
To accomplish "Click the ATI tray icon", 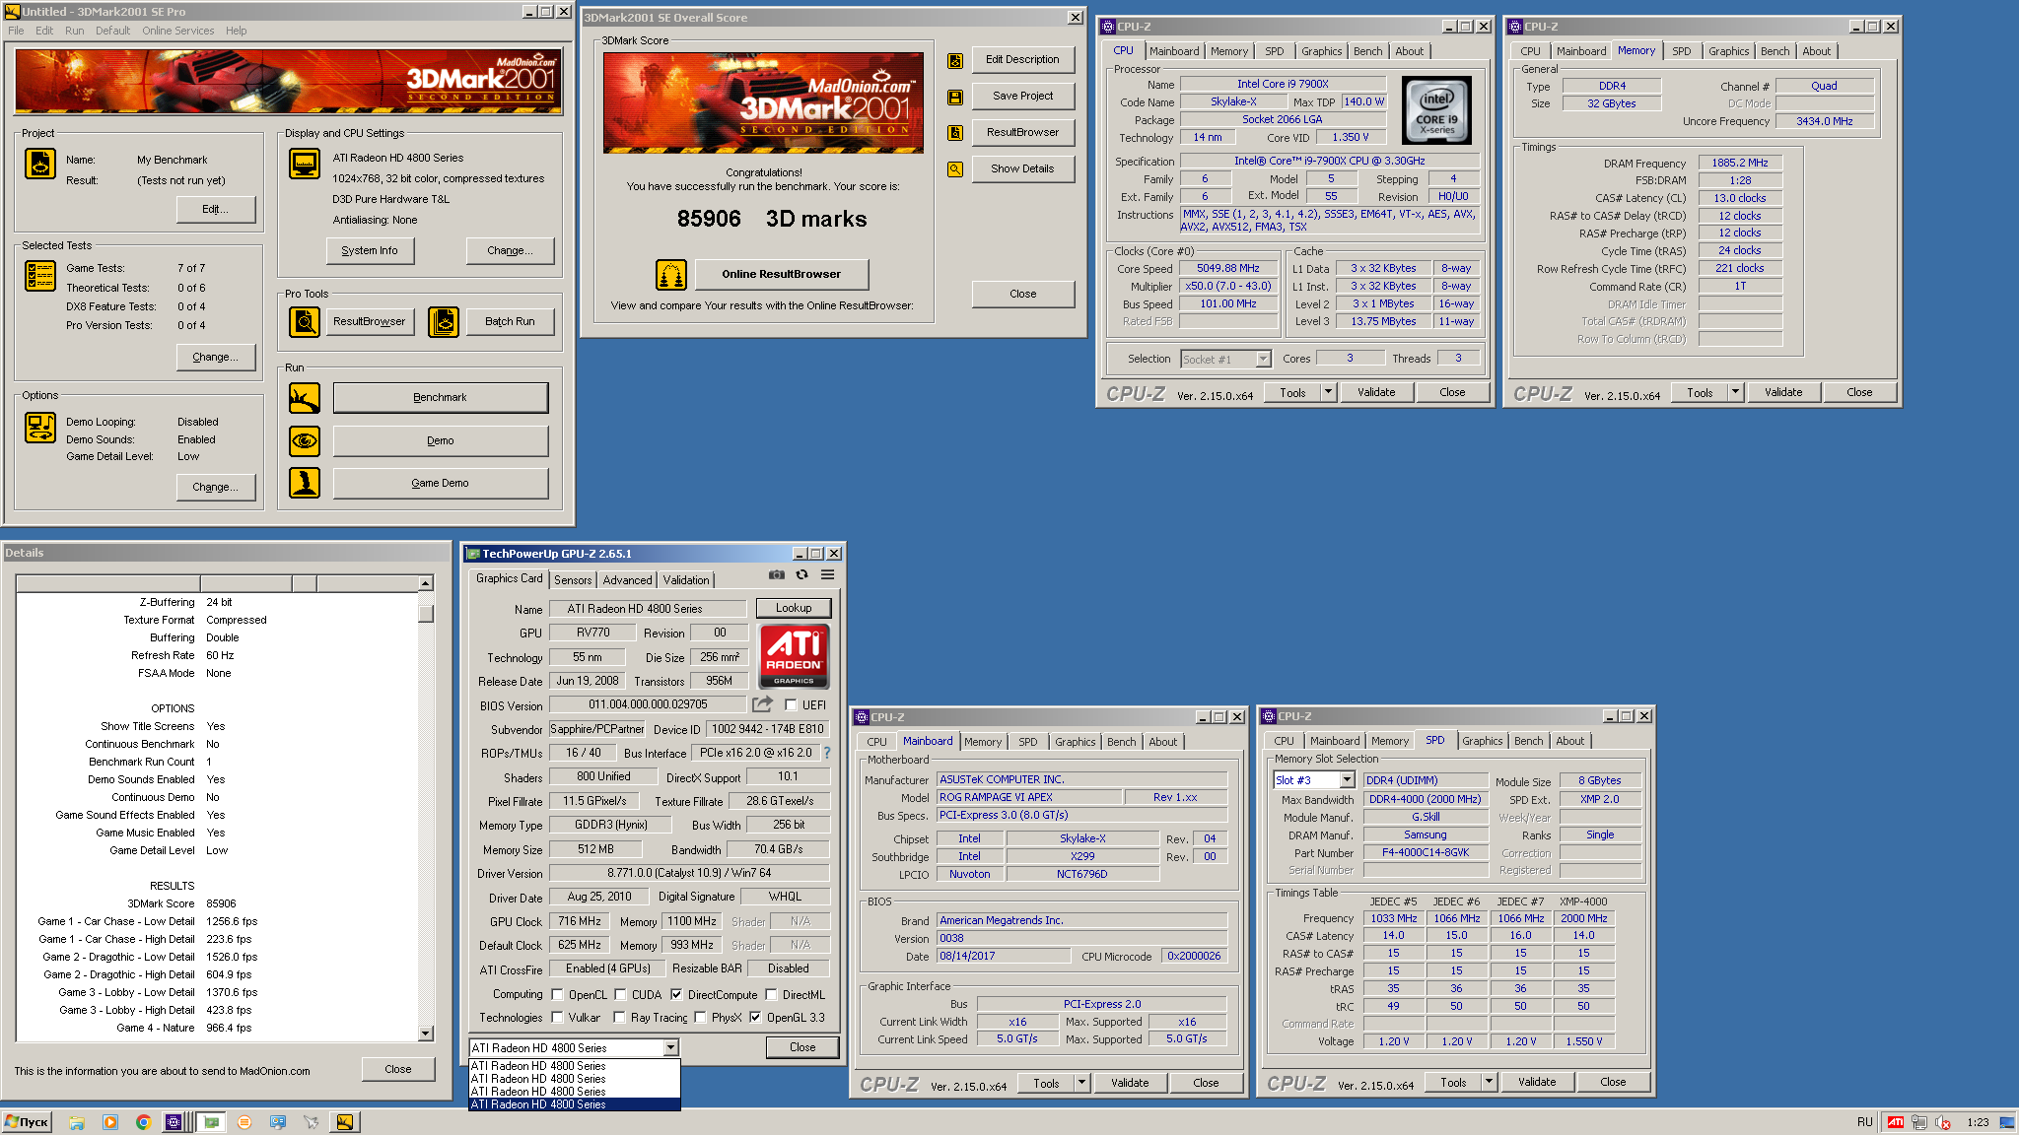I will point(1895,1122).
